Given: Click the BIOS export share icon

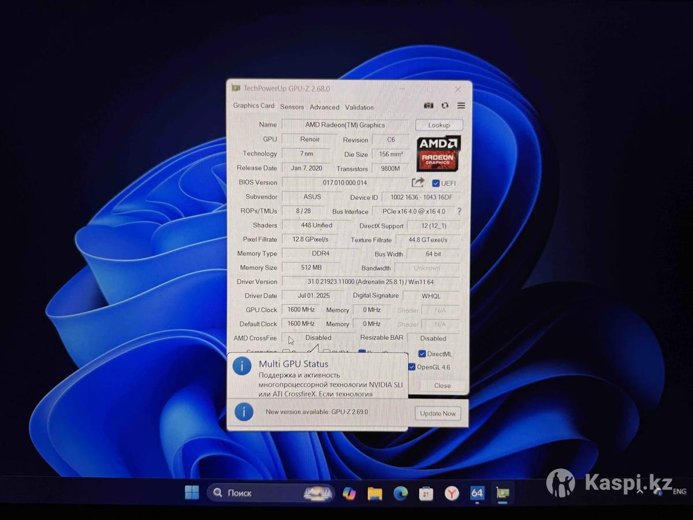Looking at the screenshot, I should 418,183.
